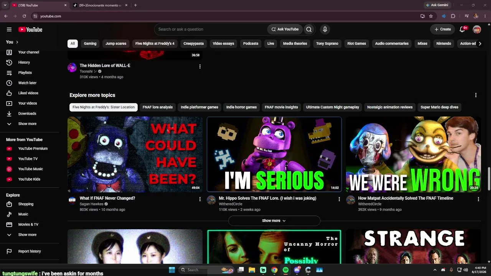Open the STRANGE video thumbnail
Viewport: 491px width, 276px height.
414,246
